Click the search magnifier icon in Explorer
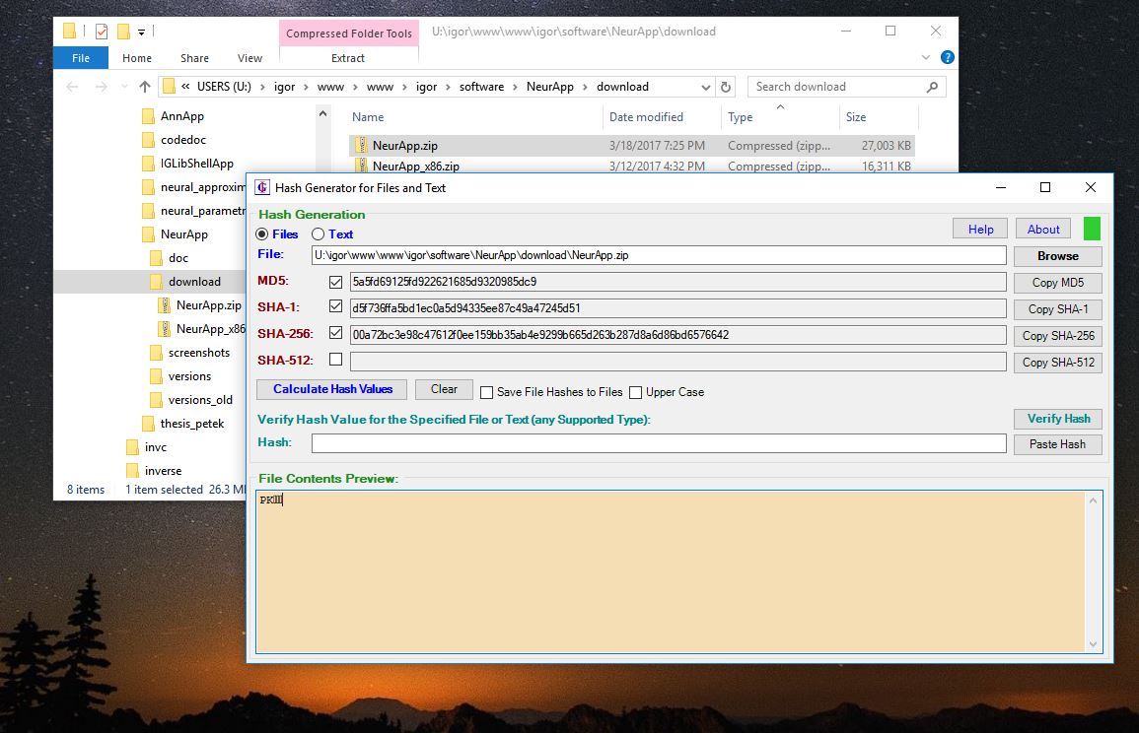Screen dimensions: 1139x733 pos(932,87)
